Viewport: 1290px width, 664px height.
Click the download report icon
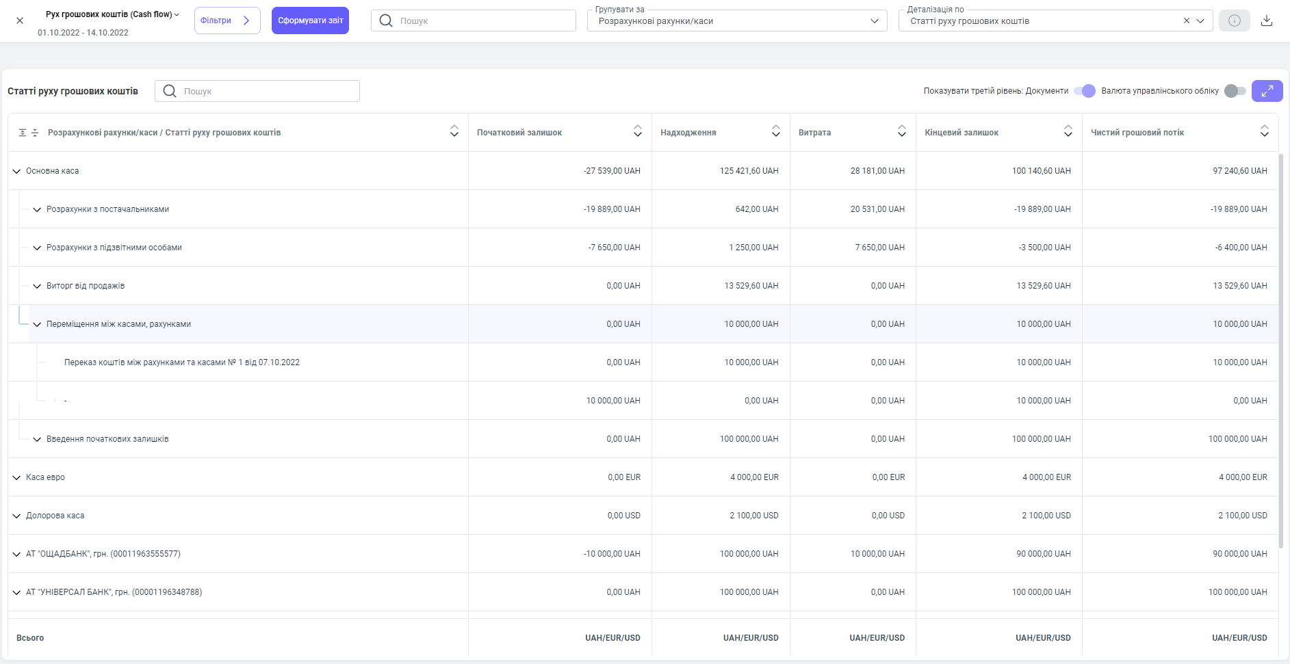[1267, 21]
